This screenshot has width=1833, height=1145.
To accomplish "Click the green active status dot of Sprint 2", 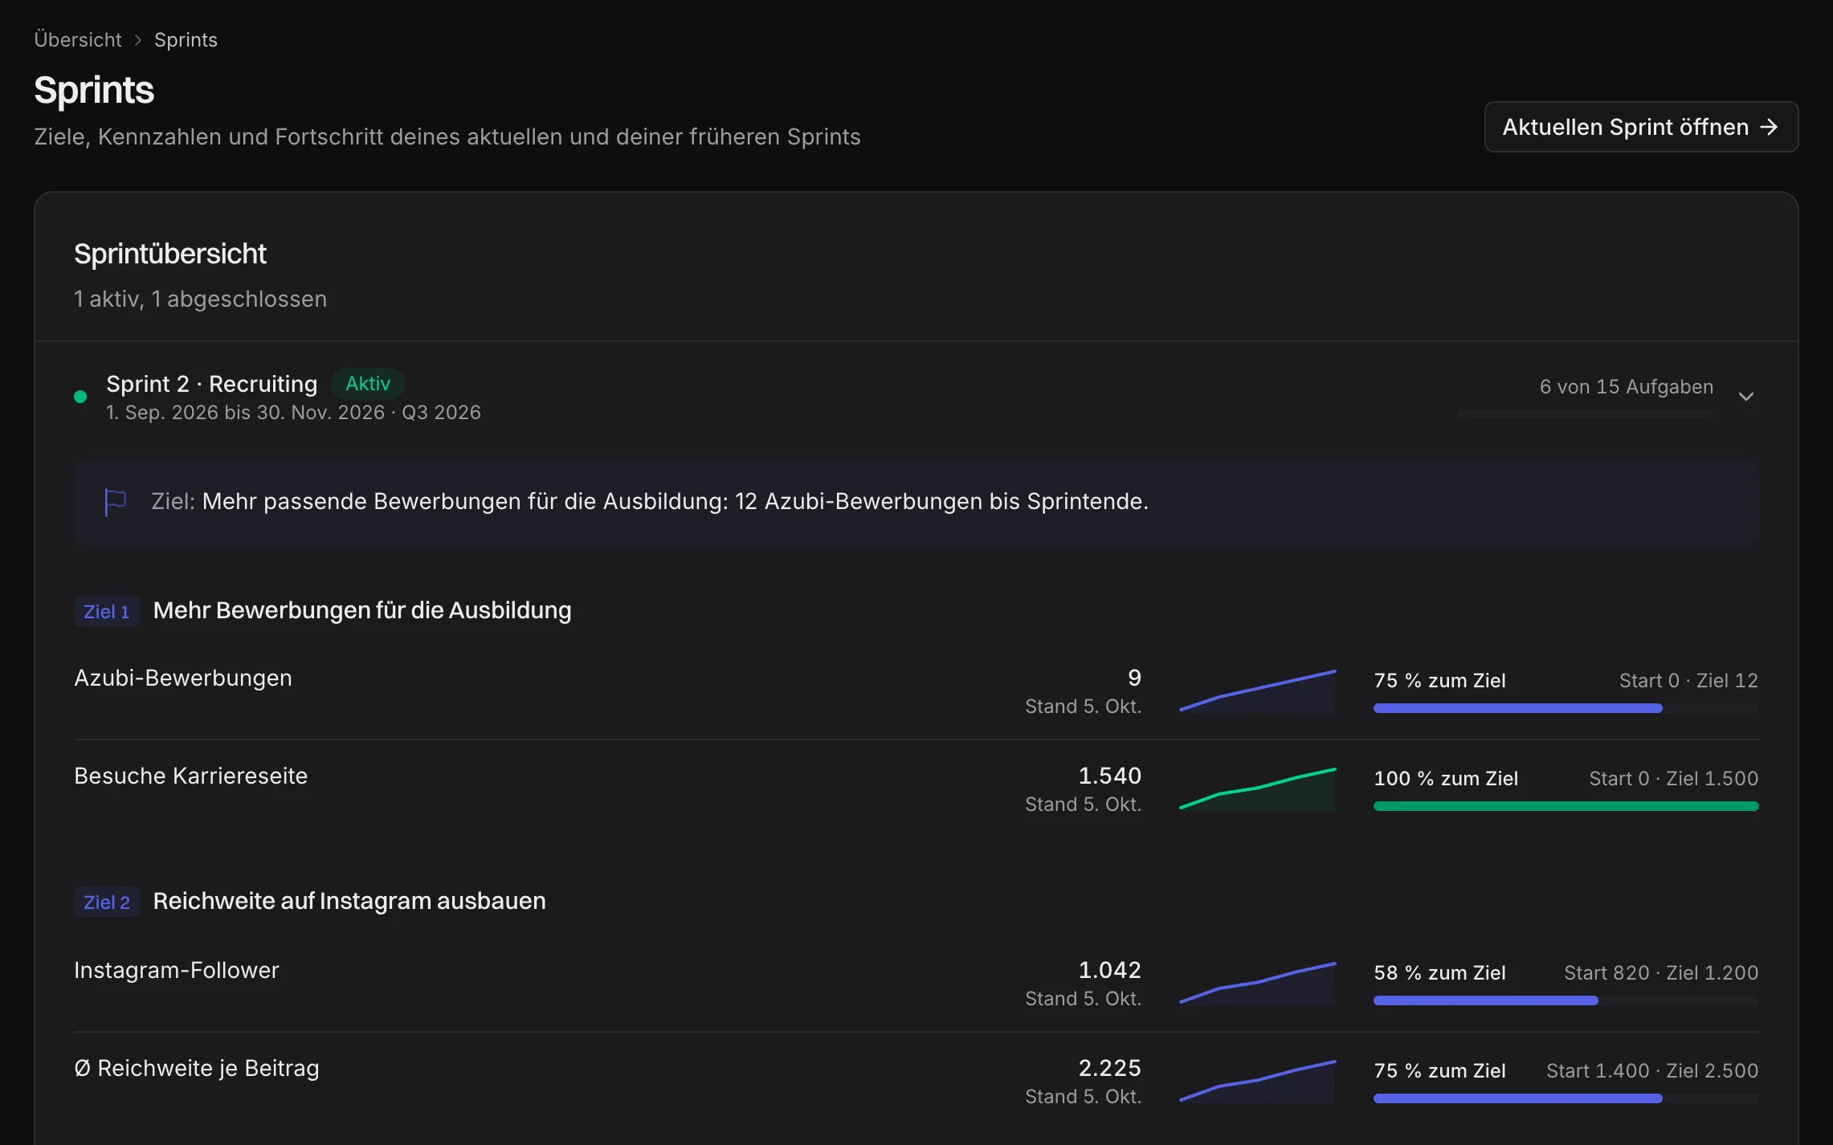I will [80, 397].
